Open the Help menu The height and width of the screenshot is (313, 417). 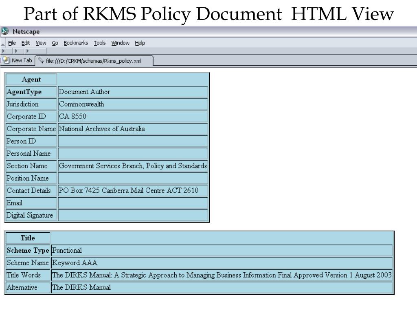coord(140,43)
